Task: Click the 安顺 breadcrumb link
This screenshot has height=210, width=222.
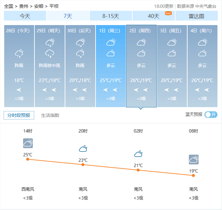Action: 39,6
